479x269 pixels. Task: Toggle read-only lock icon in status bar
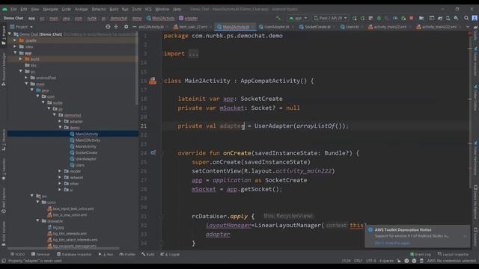coord(399,261)
